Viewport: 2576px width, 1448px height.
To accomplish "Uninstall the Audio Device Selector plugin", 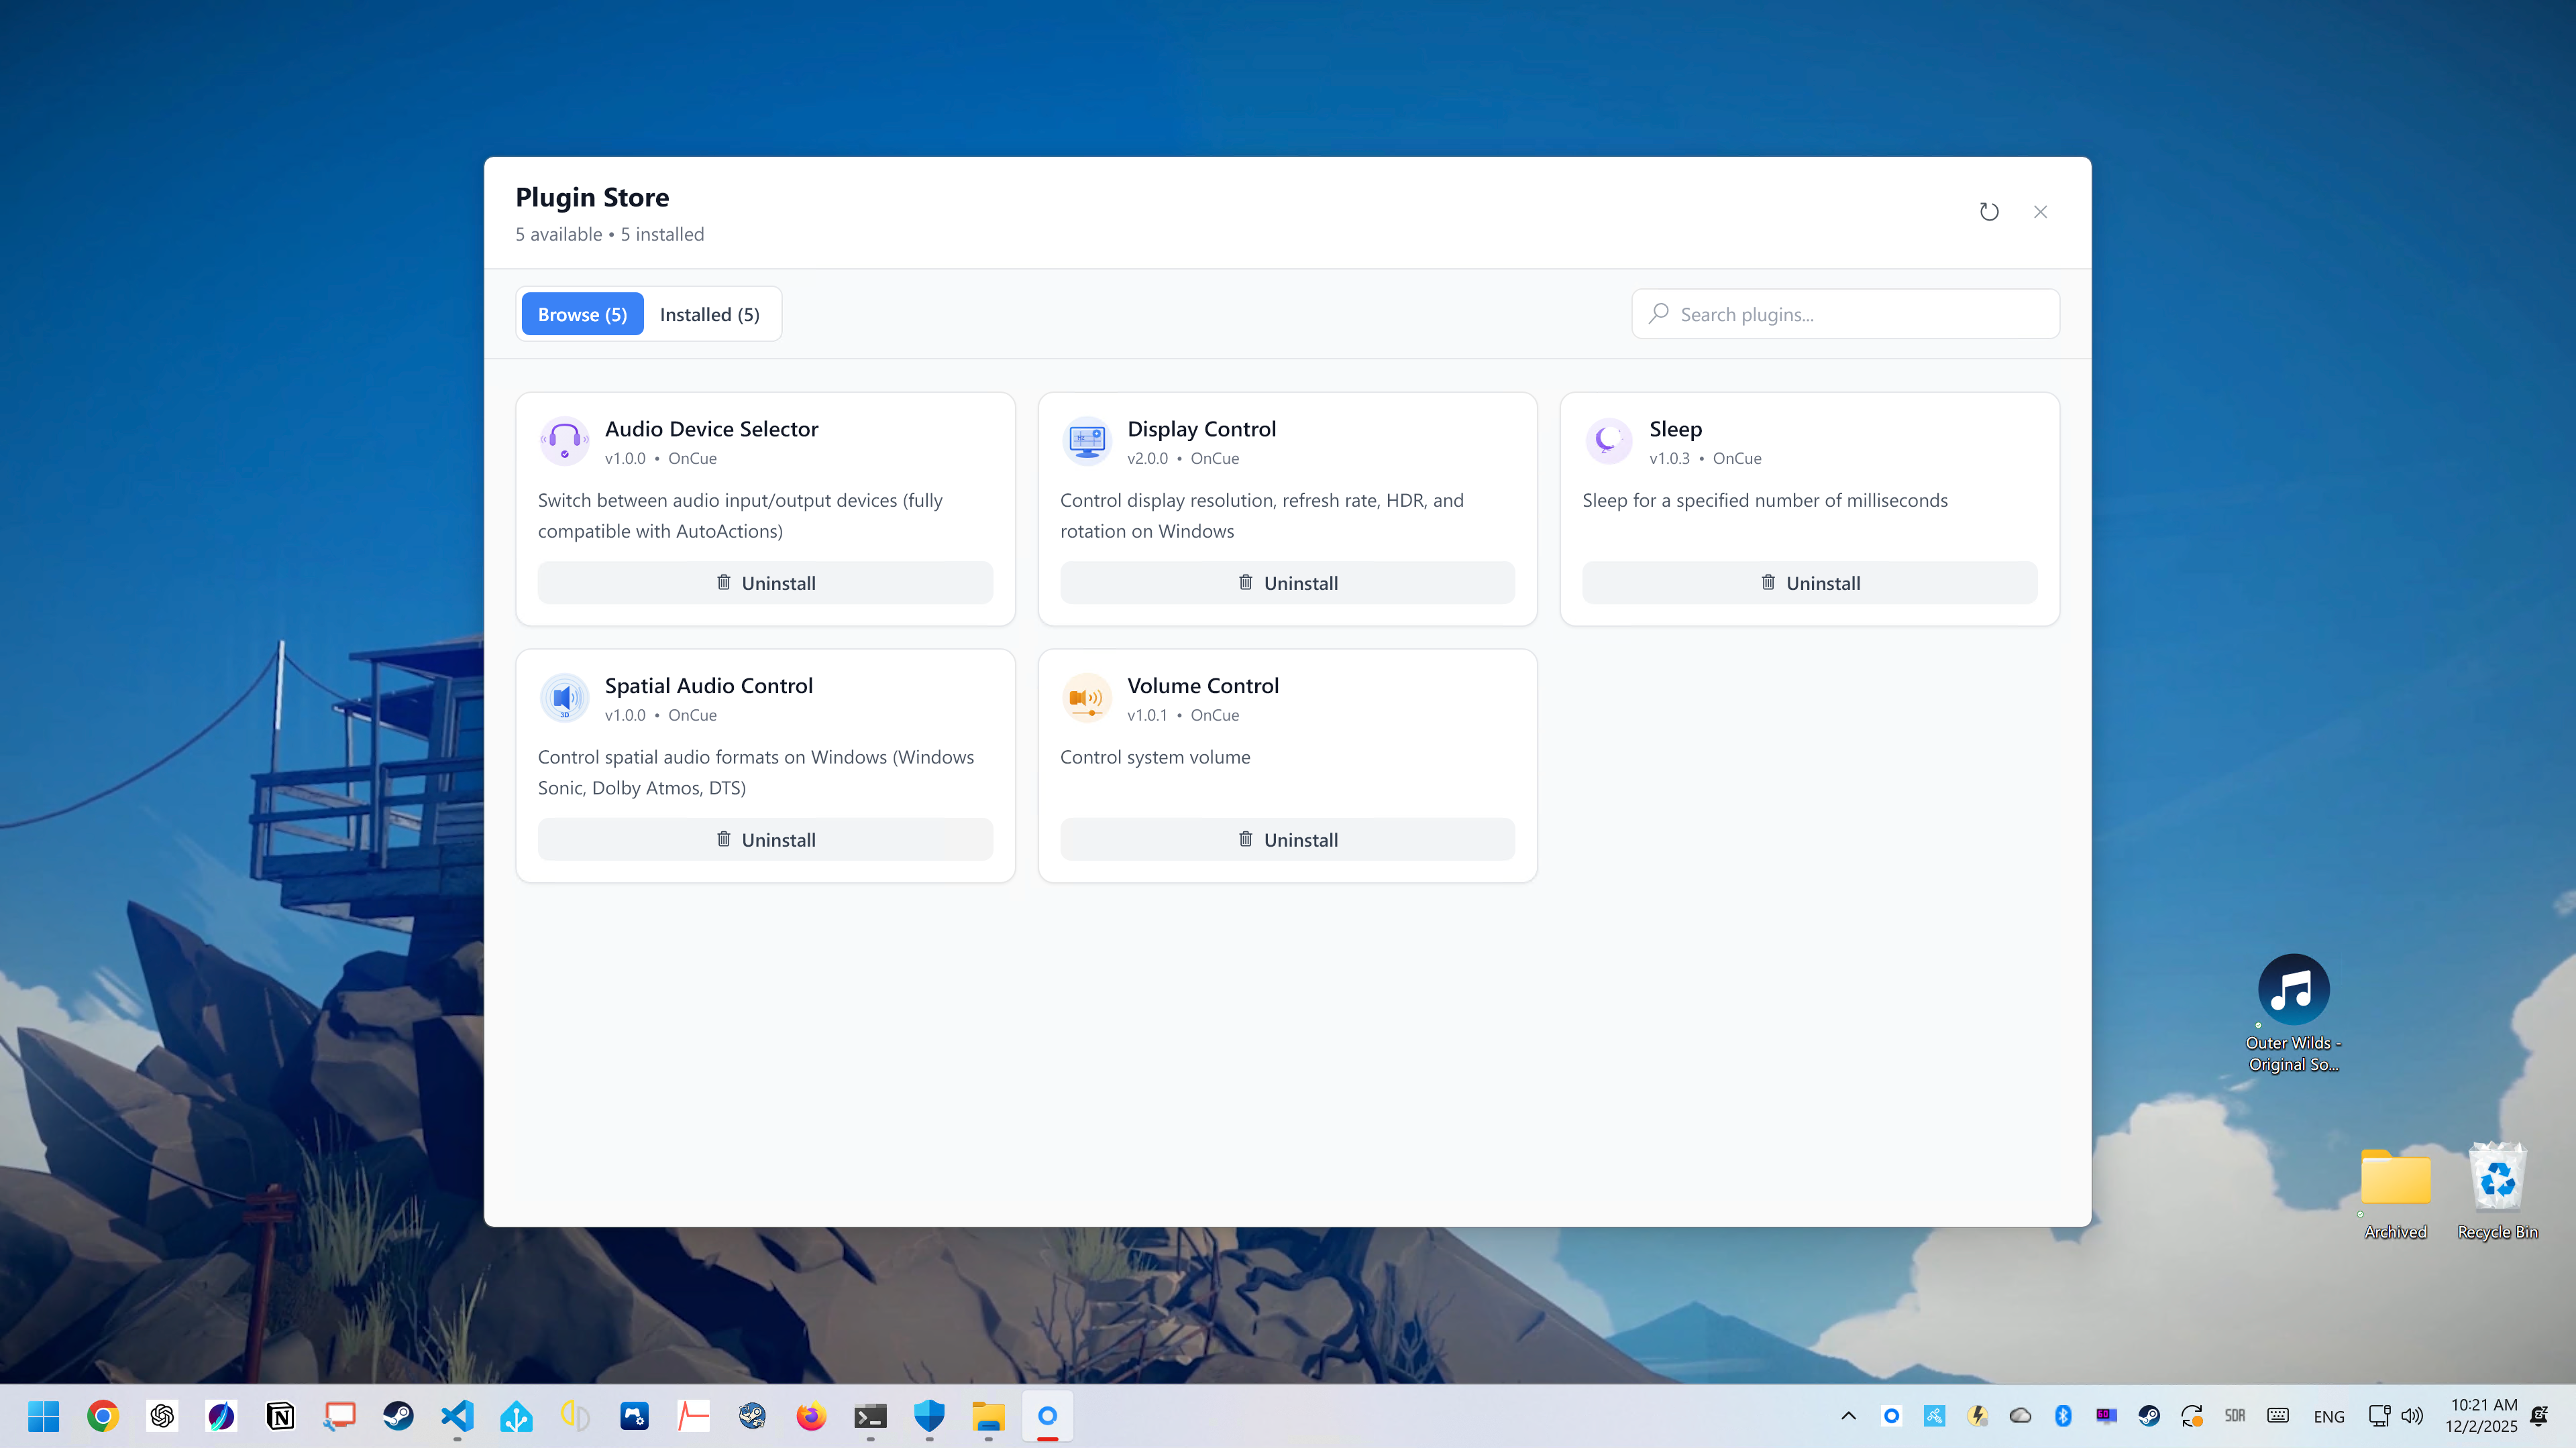I will pyautogui.click(x=765, y=583).
